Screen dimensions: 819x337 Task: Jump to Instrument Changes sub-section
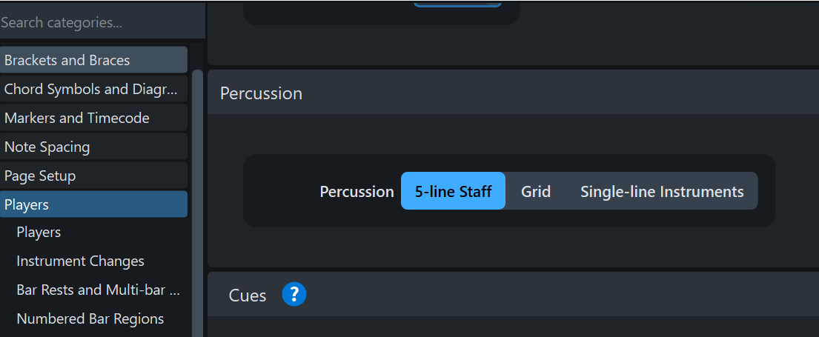[80, 261]
